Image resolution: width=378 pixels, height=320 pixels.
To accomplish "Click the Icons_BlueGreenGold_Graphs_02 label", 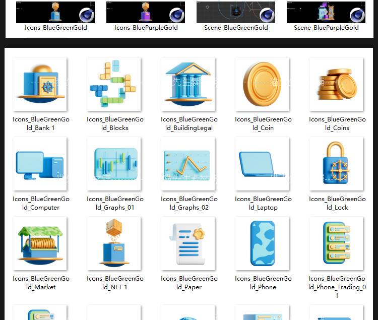I will coord(189,203).
